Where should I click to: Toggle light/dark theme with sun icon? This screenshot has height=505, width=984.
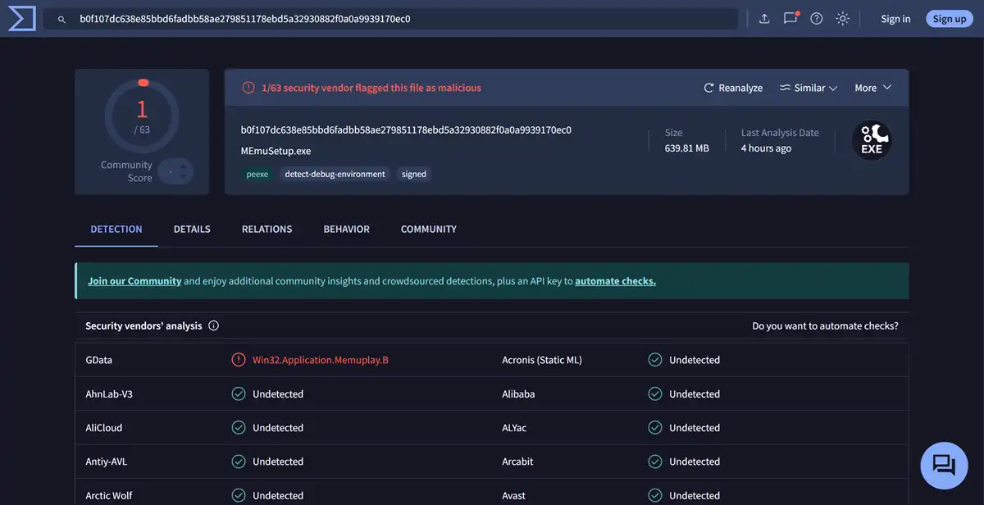click(x=843, y=18)
